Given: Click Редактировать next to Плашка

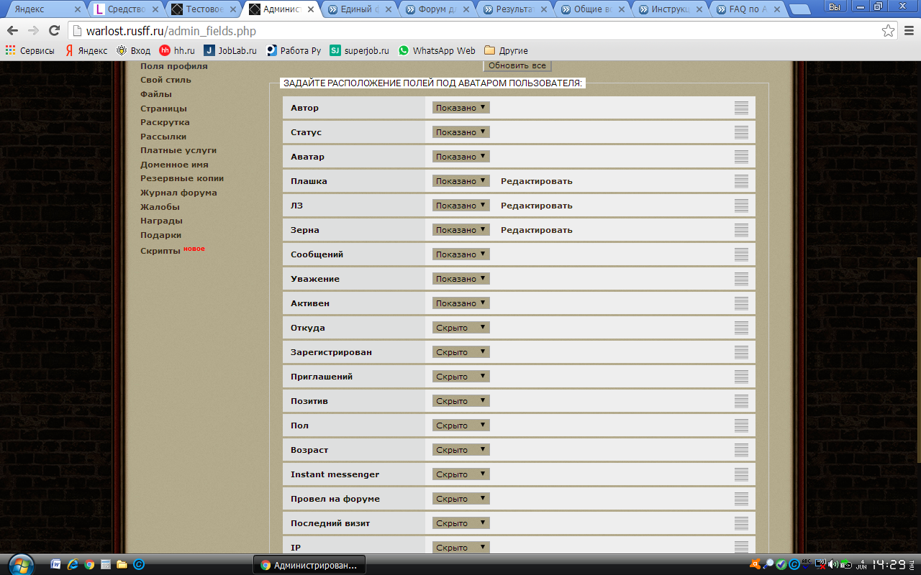Looking at the screenshot, I should click(x=537, y=181).
